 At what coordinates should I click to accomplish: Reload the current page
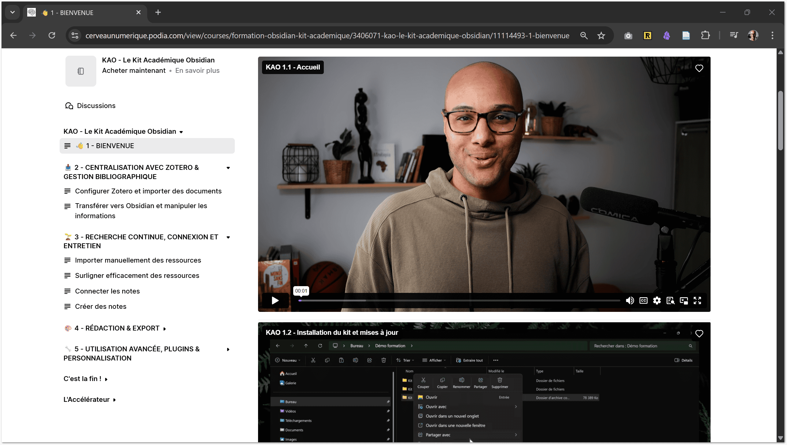[52, 36]
